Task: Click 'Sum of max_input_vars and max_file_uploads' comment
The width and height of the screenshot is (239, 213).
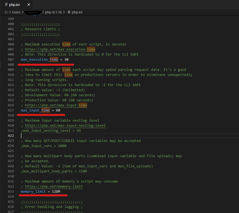Action: (x=87, y=166)
